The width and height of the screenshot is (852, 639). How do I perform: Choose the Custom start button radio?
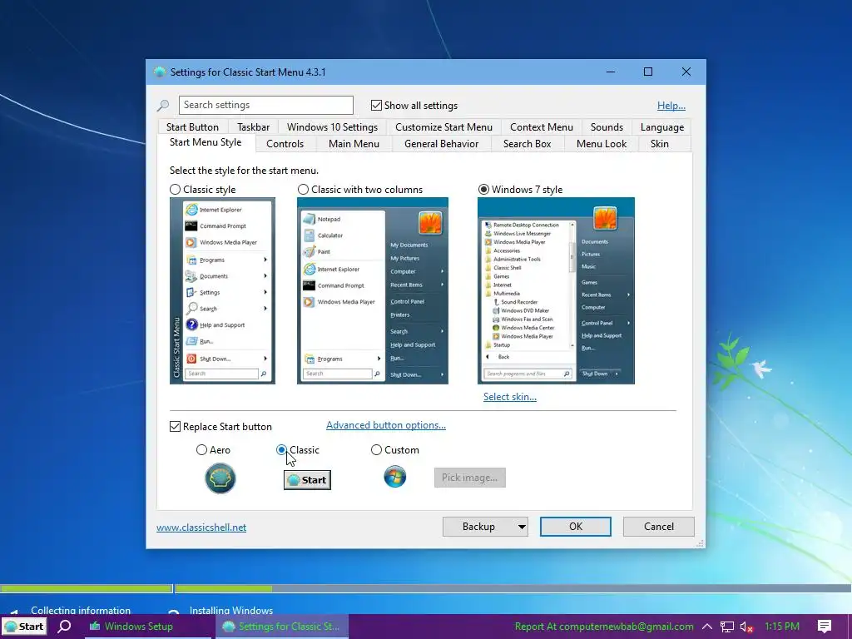point(376,450)
